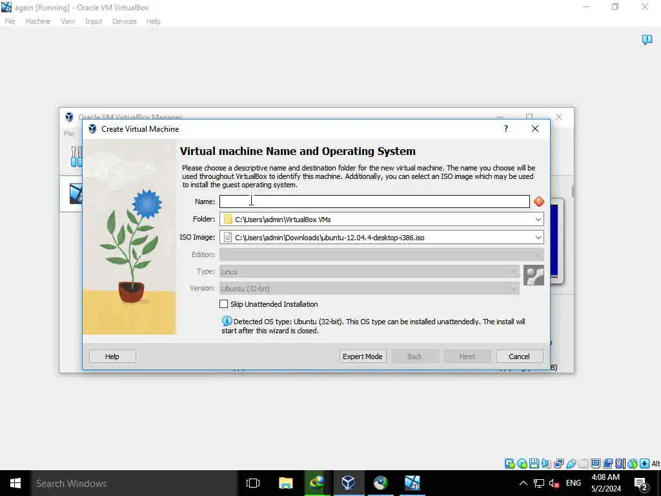
Task: Switch to Expert Mode
Action: click(x=363, y=356)
